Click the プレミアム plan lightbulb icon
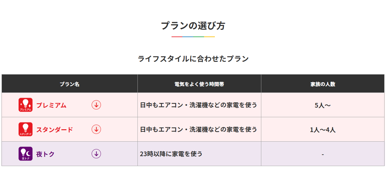Screen dimensions: 387x184 coord(25,105)
